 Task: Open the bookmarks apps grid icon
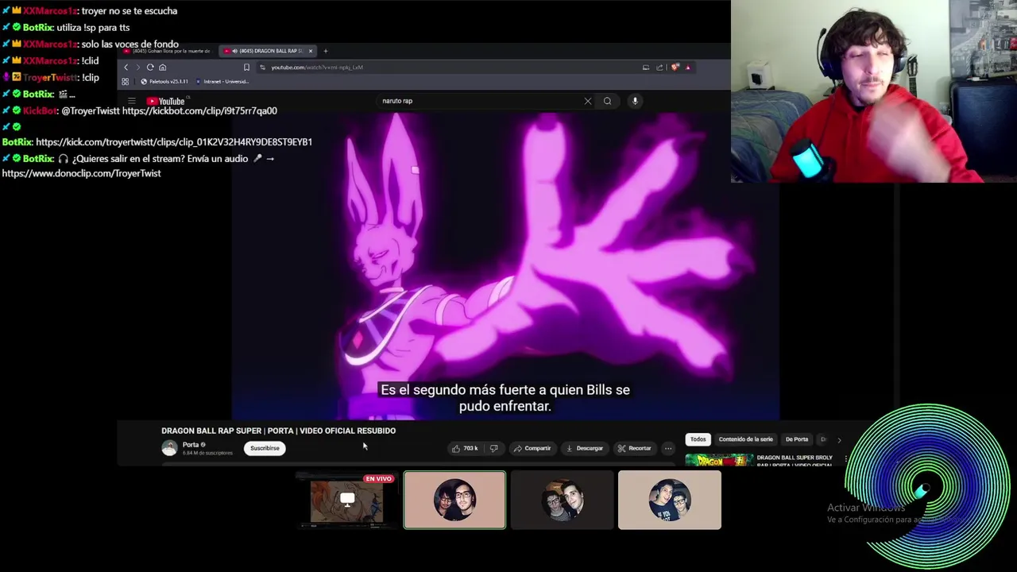coord(125,82)
